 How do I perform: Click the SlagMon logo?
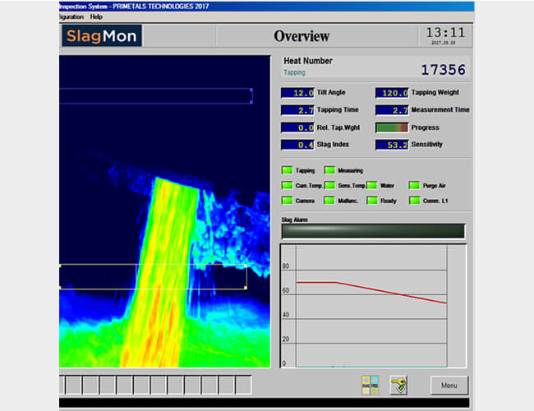coord(102,35)
